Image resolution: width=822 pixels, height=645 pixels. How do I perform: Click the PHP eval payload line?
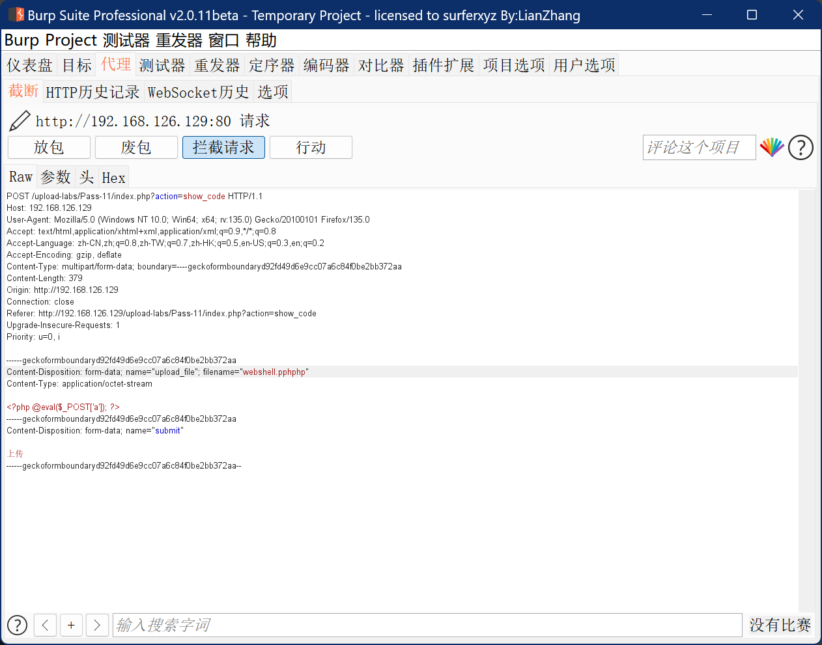63,407
